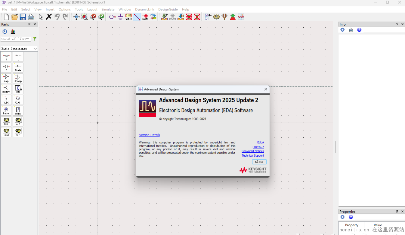Open the library browser books icon
This screenshot has height=235, width=405.
(13, 32)
